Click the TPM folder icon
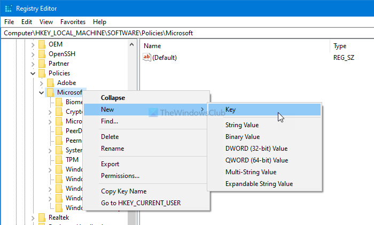 pyautogui.click(x=59, y=160)
